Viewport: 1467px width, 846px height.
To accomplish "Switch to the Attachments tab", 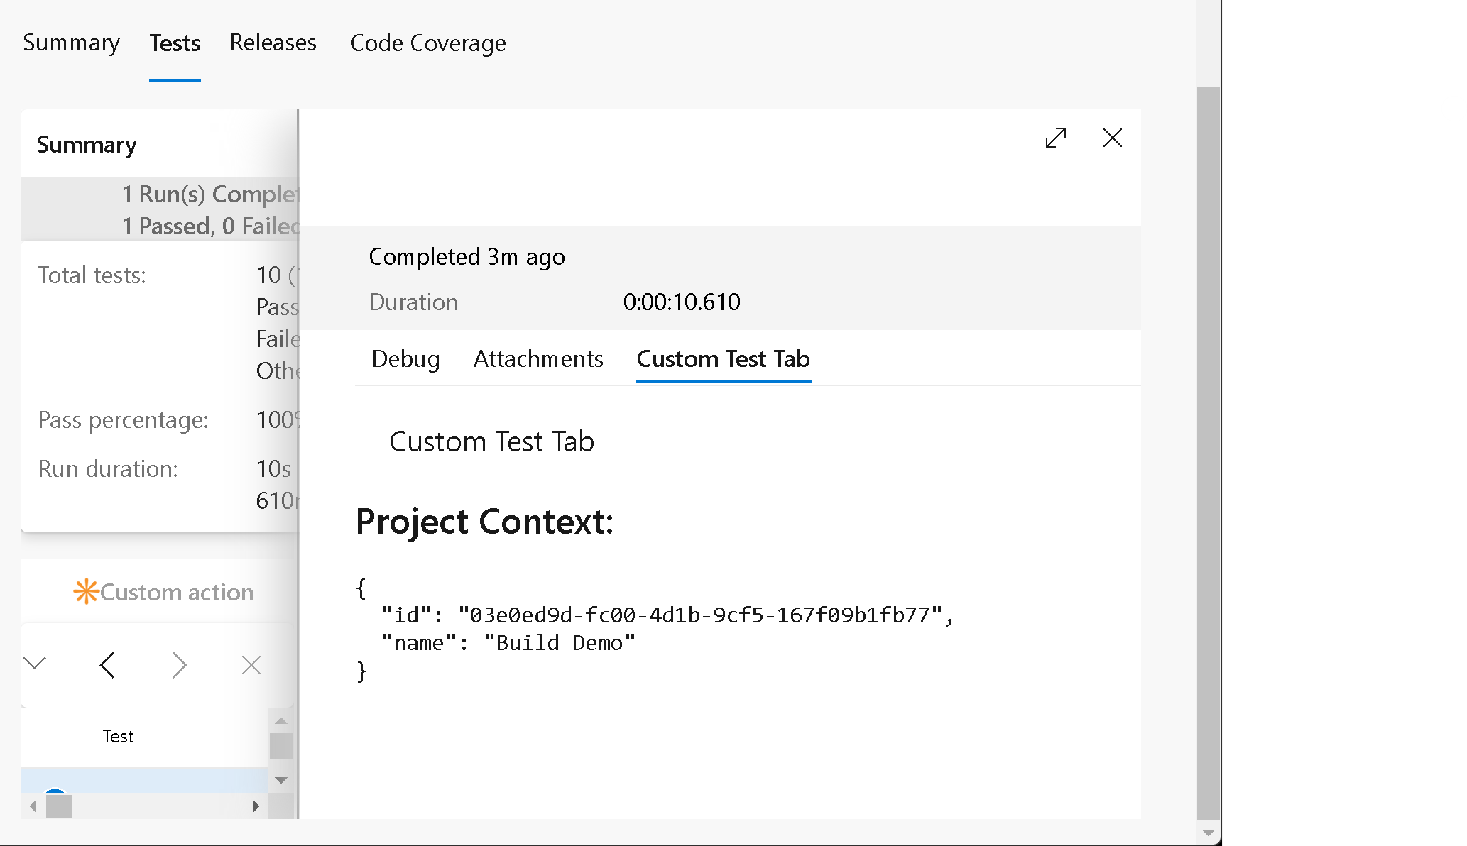I will click(537, 358).
